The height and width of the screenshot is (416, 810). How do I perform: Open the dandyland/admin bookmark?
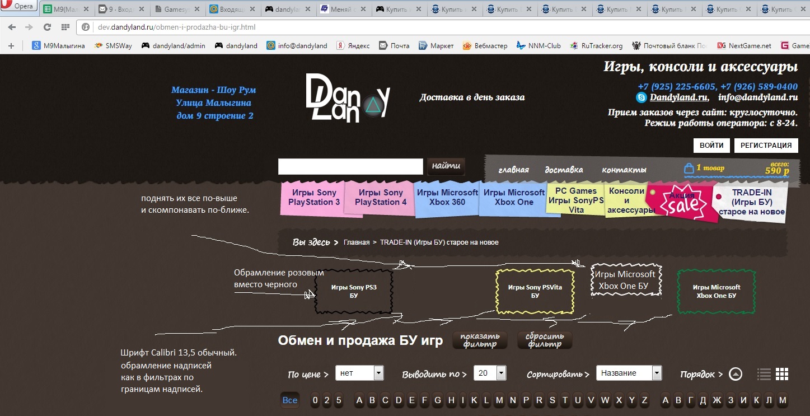point(173,46)
